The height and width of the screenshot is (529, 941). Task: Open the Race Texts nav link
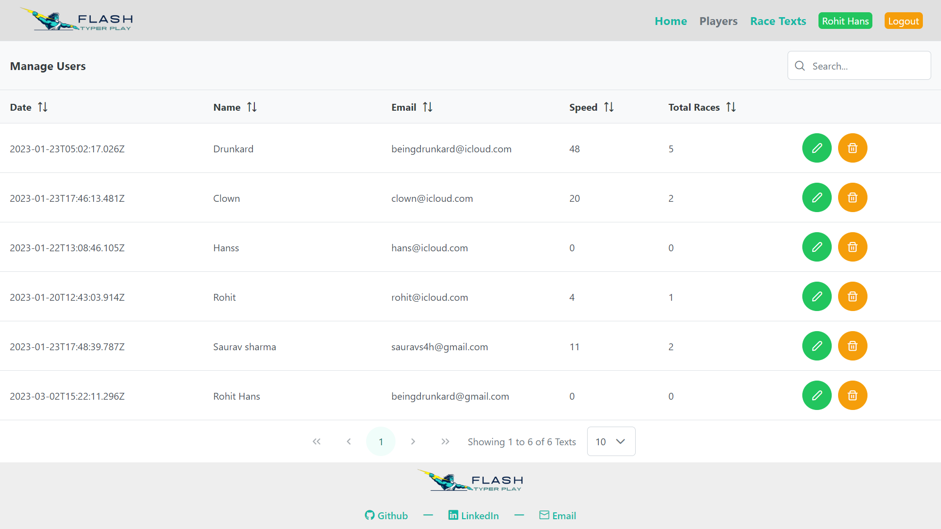(778, 21)
